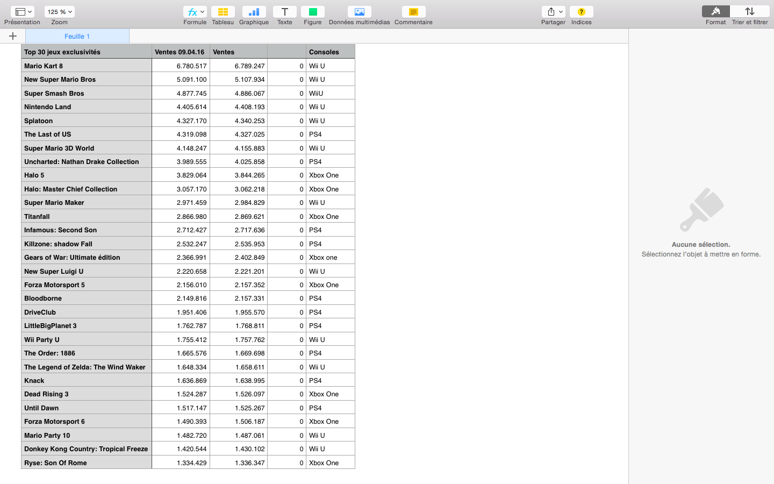Select the Ventes column header cell
The height and width of the screenshot is (484, 774).
(239, 52)
